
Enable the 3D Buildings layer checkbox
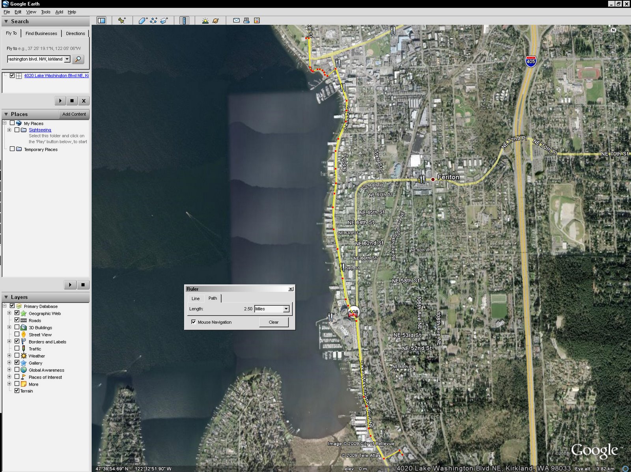tap(17, 327)
